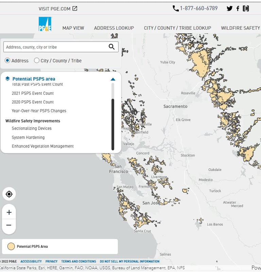Click the Roseville label on the map
The height and width of the screenshot is (273, 261).
(188, 93)
